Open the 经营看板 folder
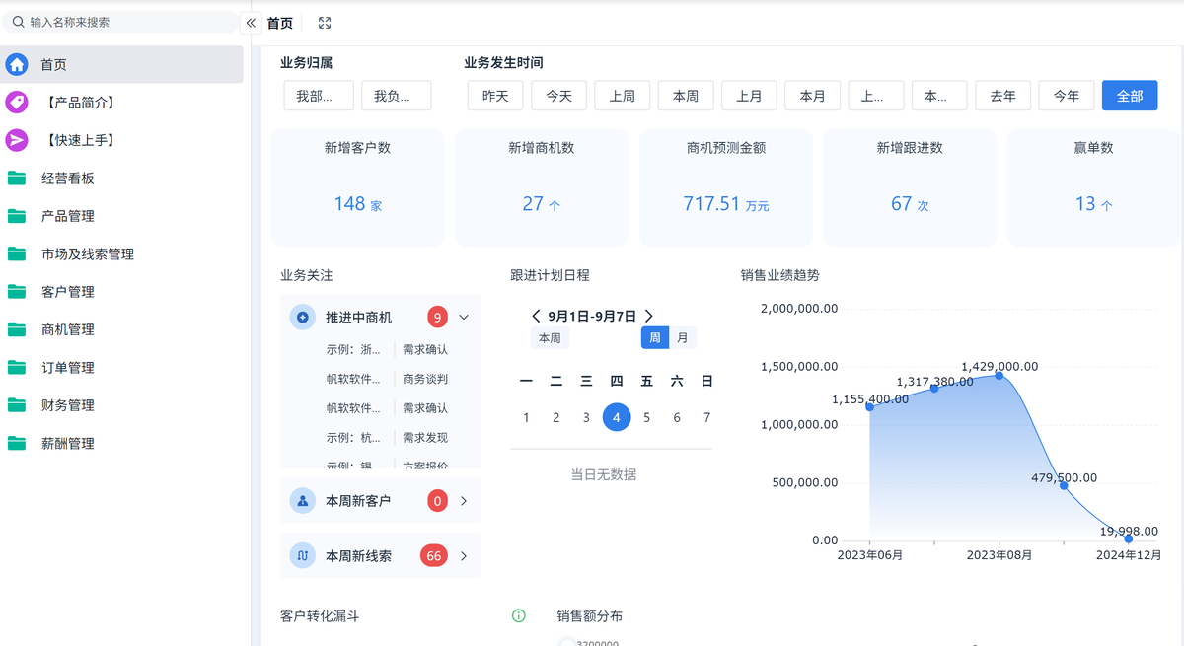The height and width of the screenshot is (646, 1184). coord(67,179)
